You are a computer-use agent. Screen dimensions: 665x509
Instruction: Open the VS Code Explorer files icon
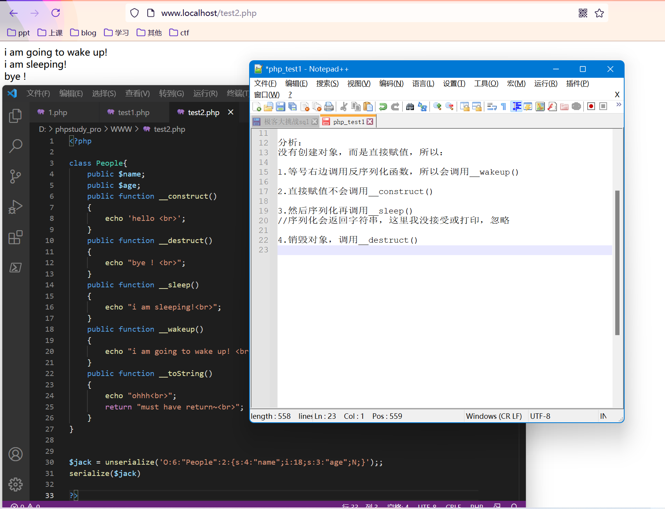tap(16, 115)
